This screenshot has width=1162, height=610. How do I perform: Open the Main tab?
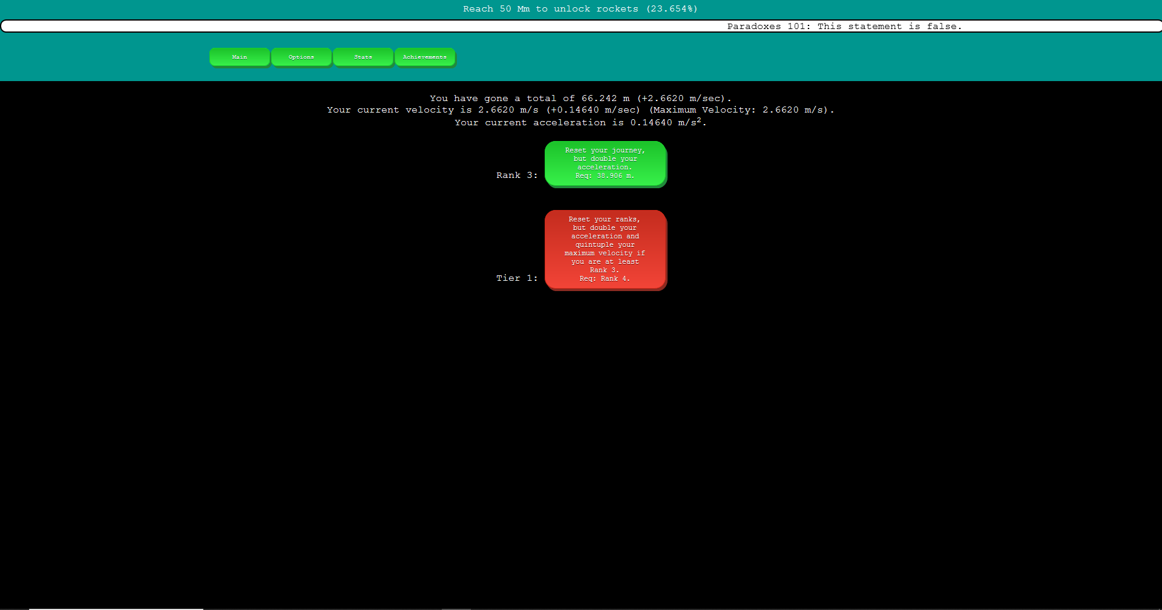coord(240,57)
